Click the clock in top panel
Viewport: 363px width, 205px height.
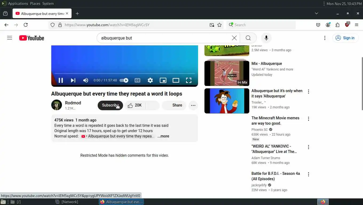click(344, 3)
